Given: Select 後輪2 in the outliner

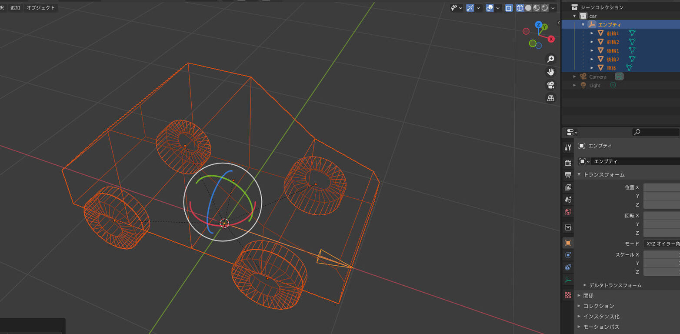Looking at the screenshot, I should (613, 59).
